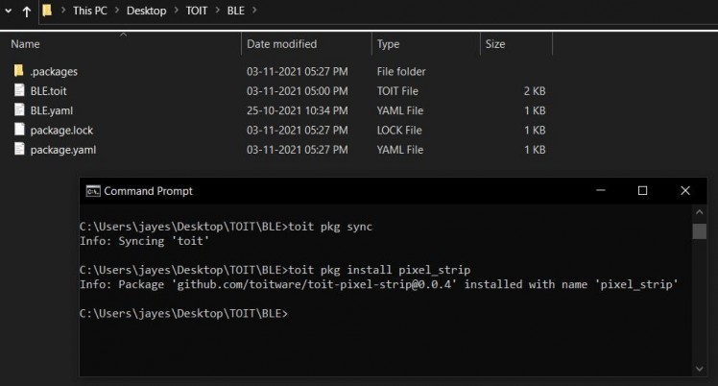Screen dimensions: 718x386
Task: Sort files by Name column
Action: click(x=26, y=44)
